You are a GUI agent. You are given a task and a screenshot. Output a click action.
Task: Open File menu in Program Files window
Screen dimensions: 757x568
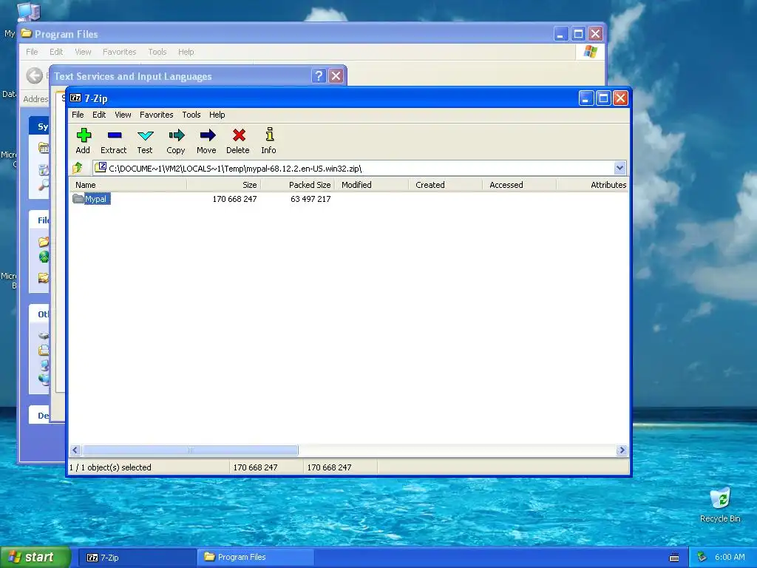[32, 52]
